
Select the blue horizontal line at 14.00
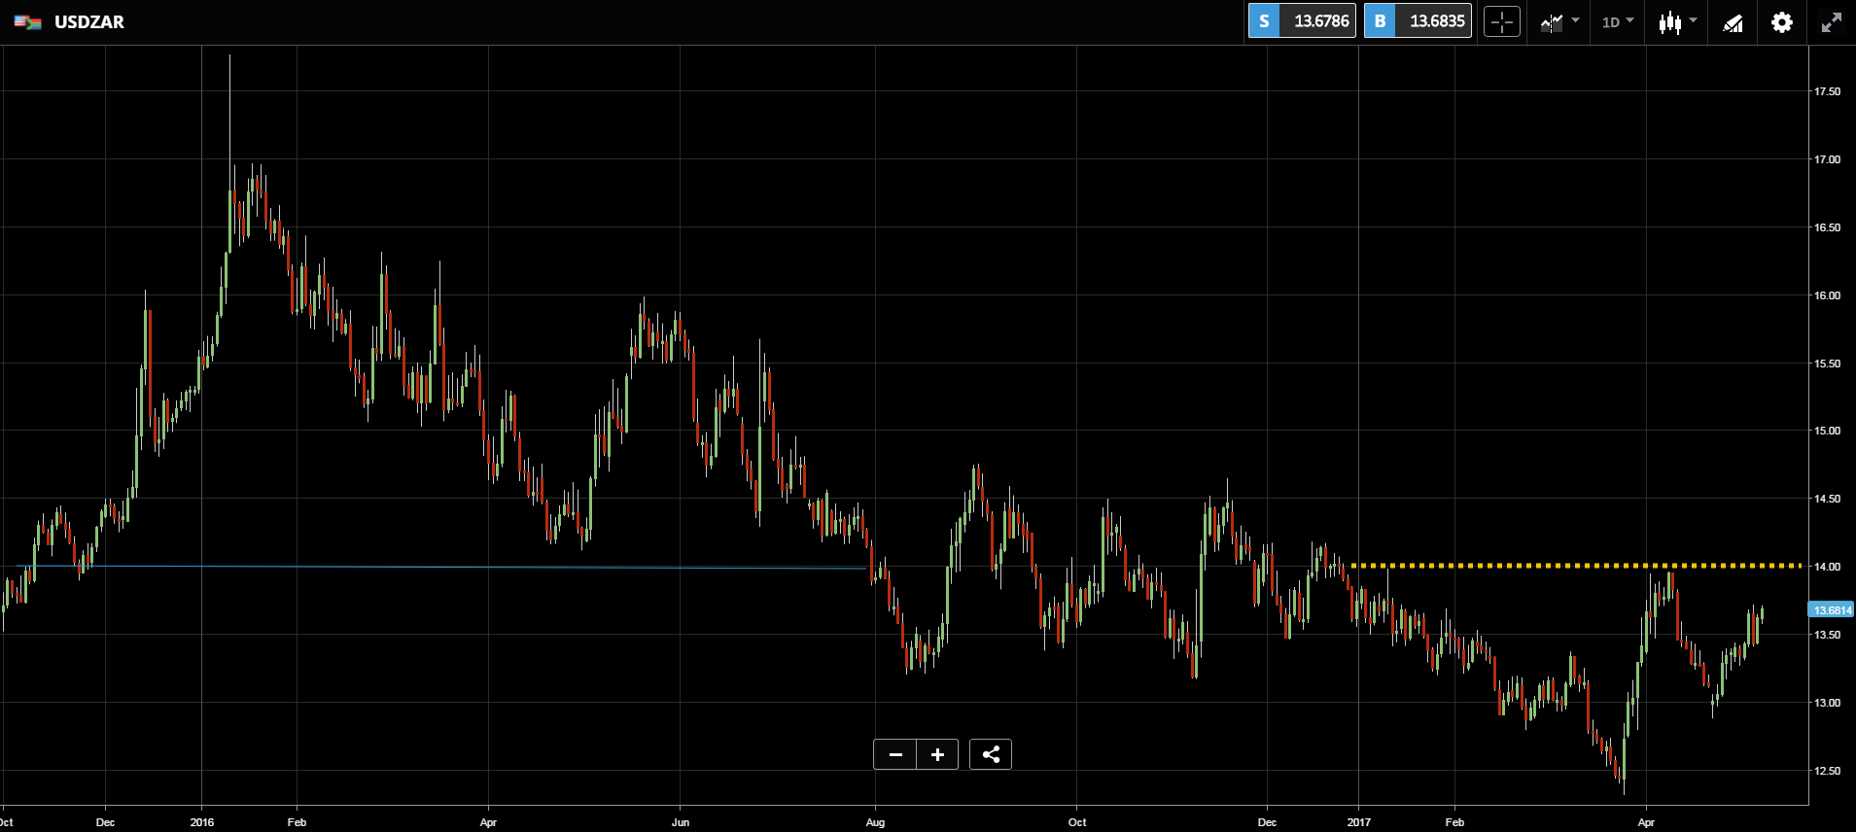442,567
